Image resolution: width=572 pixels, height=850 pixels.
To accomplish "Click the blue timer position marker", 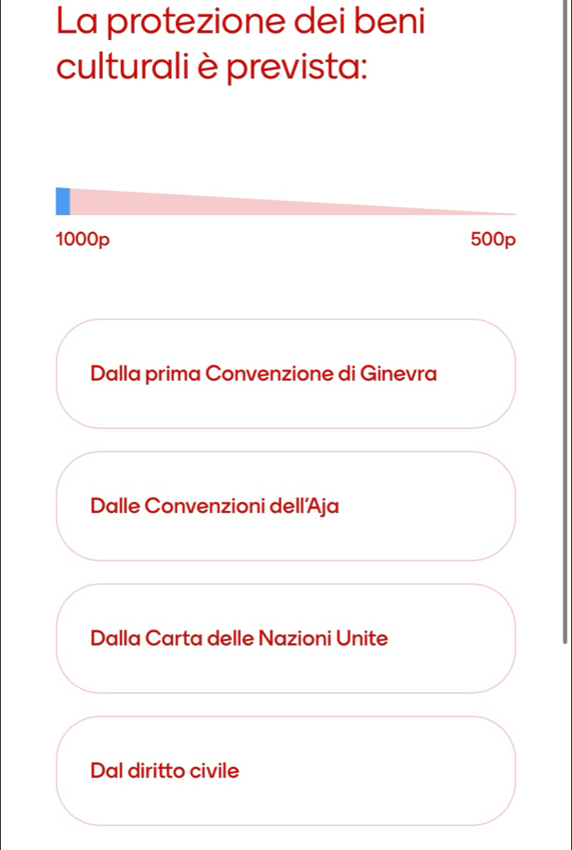I will point(63,201).
